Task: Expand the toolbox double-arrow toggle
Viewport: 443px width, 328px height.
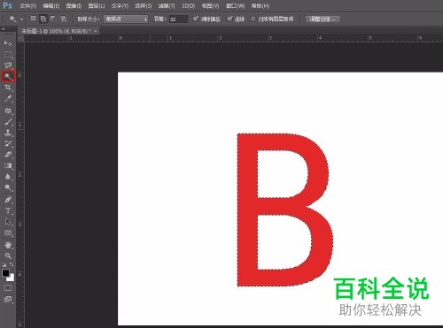Action: pos(4,29)
